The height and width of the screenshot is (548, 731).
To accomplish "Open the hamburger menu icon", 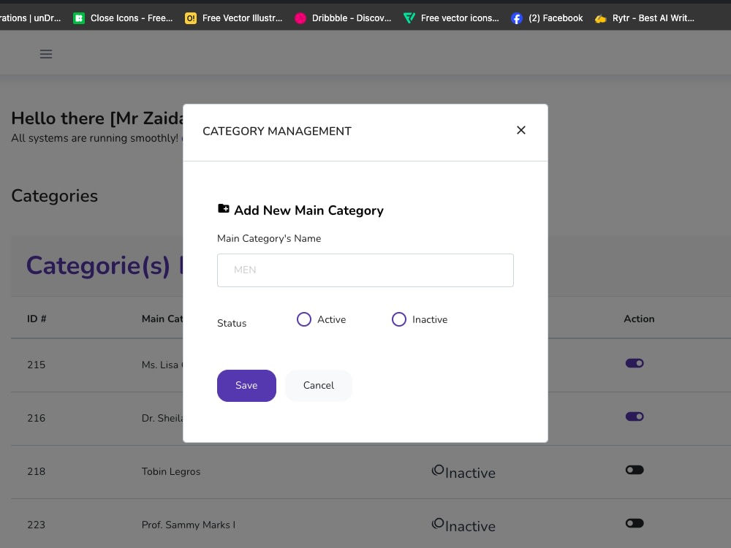I will point(45,54).
